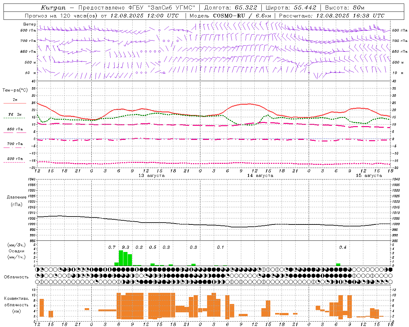Click the "Ветер" wind panel label
Viewport: 409px width, 327px height.
29,24
